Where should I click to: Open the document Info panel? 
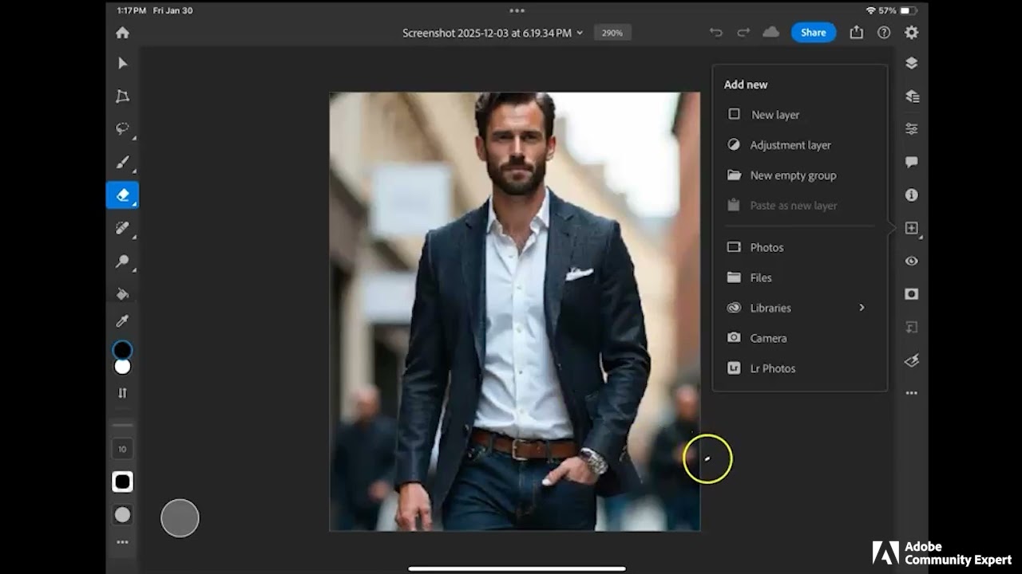point(912,195)
